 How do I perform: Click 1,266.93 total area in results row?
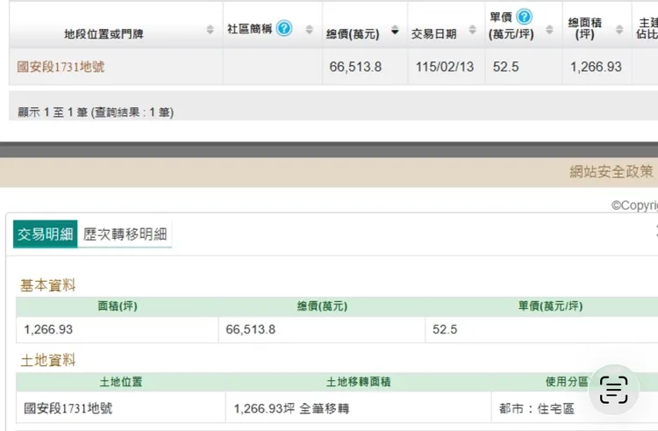tap(596, 67)
